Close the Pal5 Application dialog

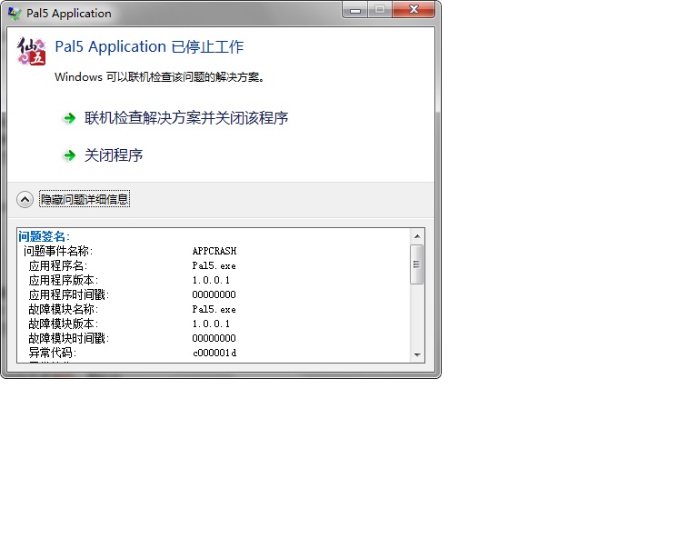click(x=414, y=10)
